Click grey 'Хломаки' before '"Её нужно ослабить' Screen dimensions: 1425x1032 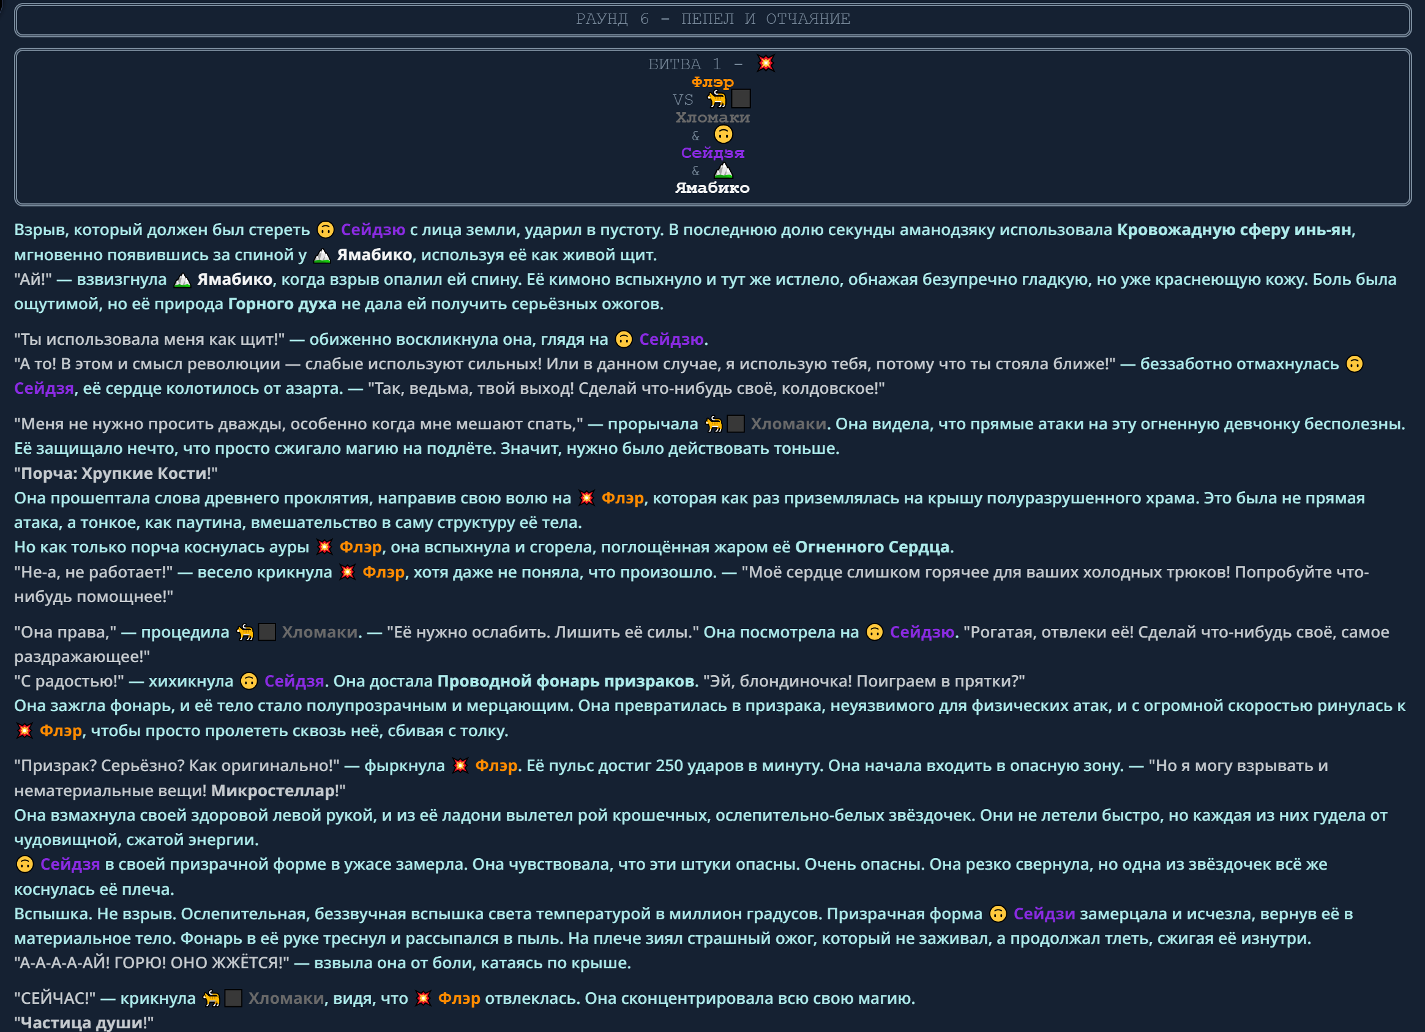tap(319, 632)
